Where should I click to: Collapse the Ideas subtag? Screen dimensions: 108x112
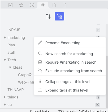(10, 67)
